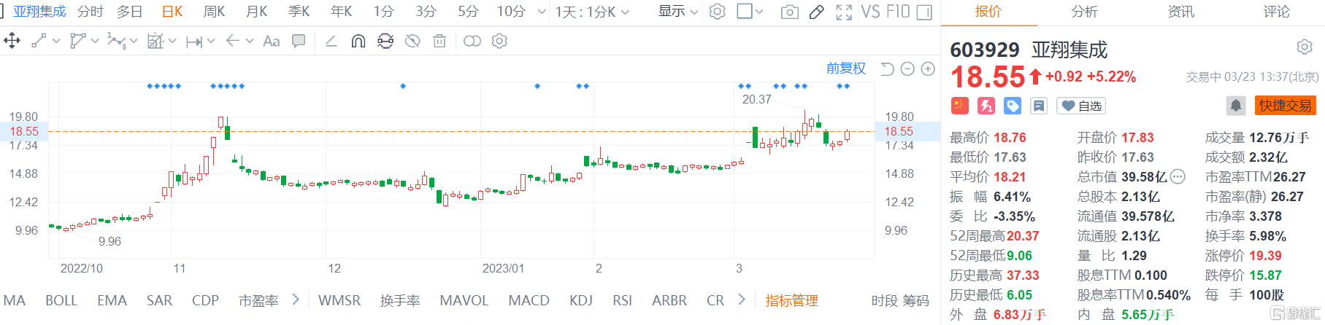Select the arrow annotation tool

[x=232, y=41]
